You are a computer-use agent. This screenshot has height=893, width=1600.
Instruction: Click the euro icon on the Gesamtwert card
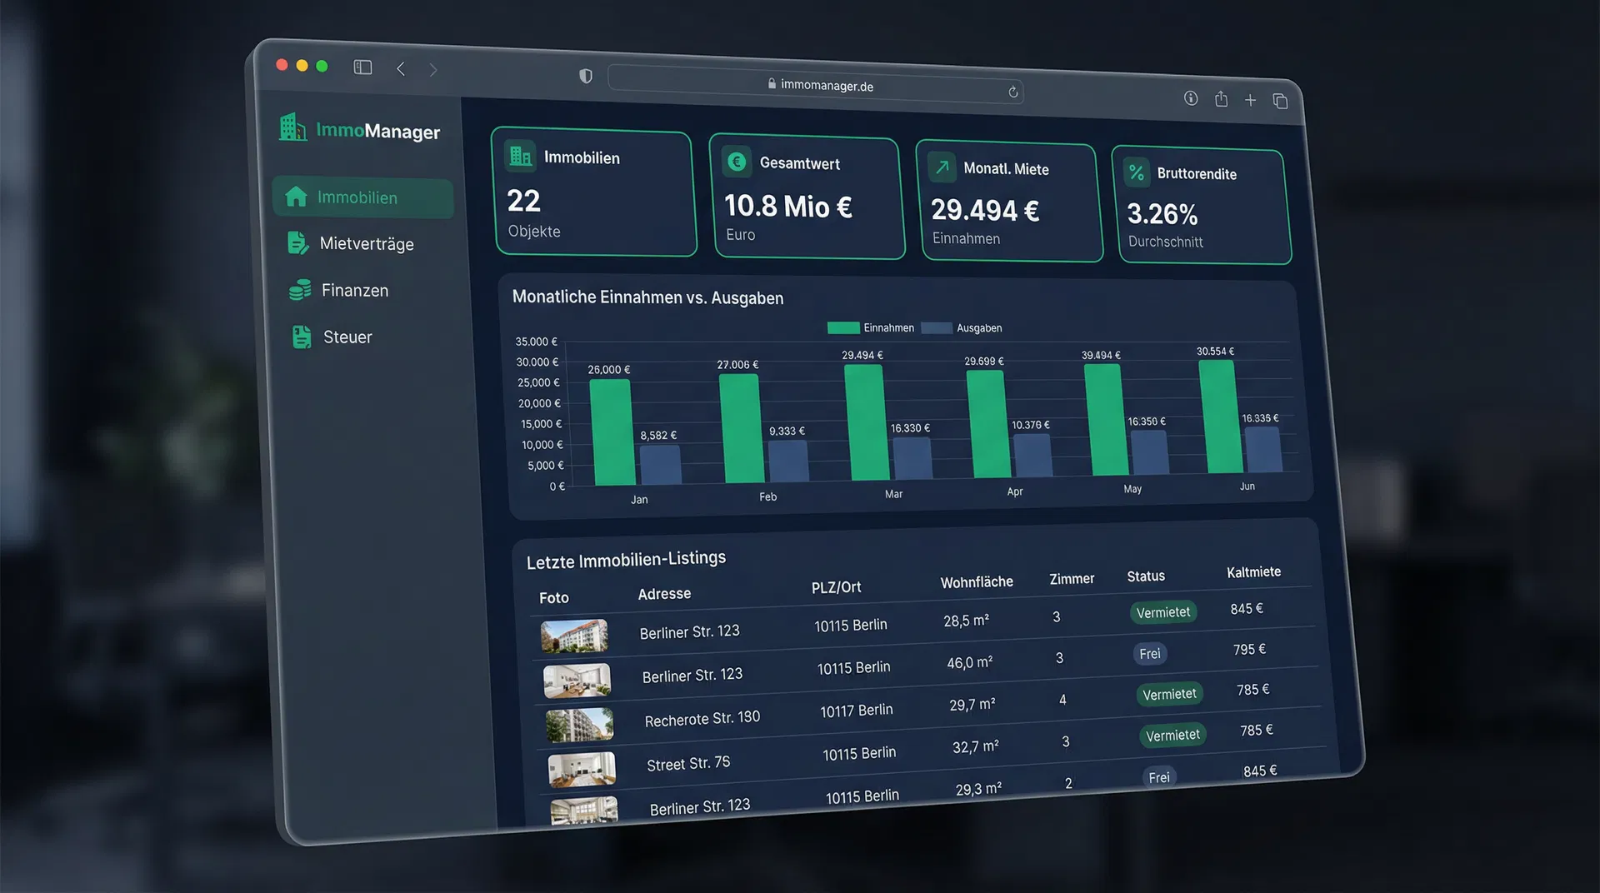(x=737, y=162)
